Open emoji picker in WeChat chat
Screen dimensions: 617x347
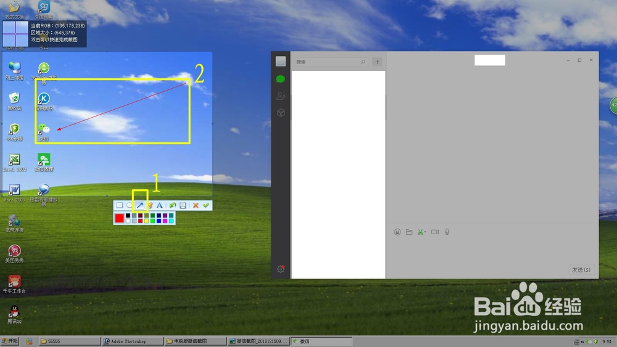coord(397,232)
